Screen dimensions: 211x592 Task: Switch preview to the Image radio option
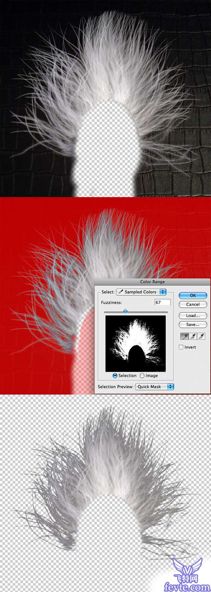click(142, 376)
